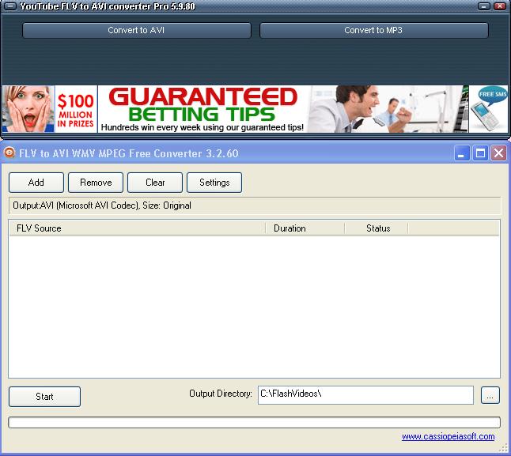Minimize the FLV to AVI WMV MPEG Free Converter window

coord(462,153)
